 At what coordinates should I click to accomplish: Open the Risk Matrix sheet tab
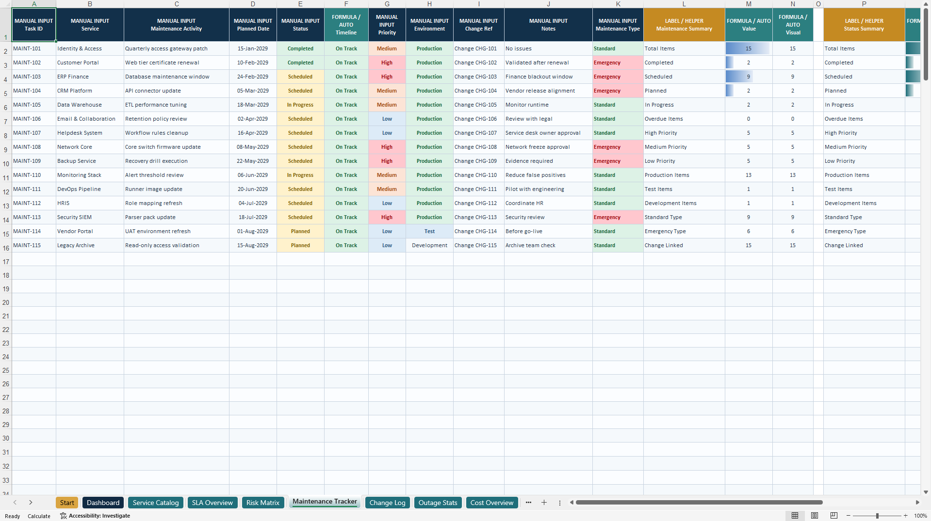pos(263,503)
